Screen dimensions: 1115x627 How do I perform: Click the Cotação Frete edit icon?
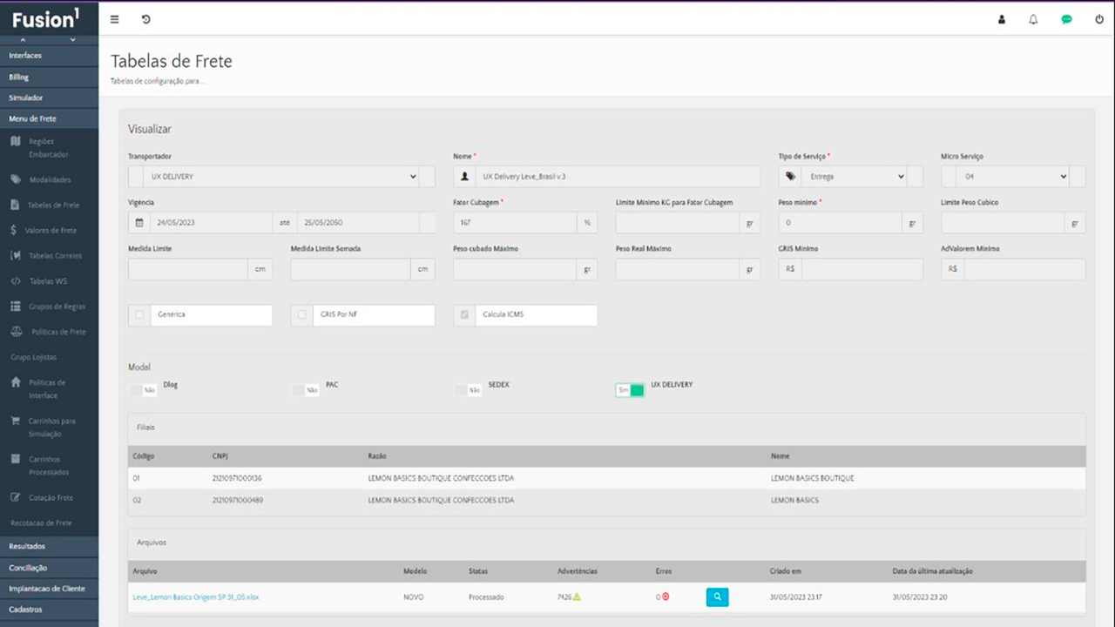tap(16, 497)
